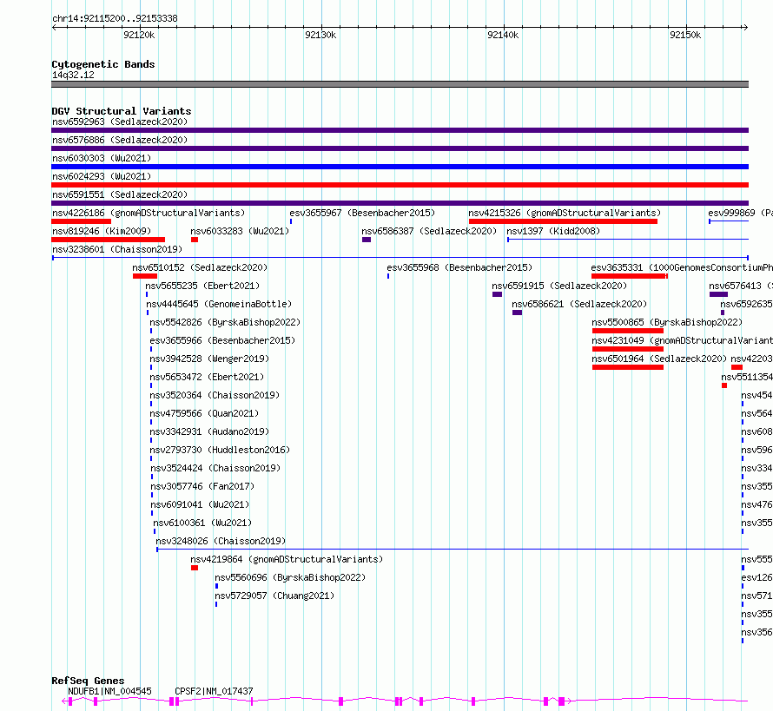This screenshot has width=773, height=711.
Task: Click the purple nsv6591915 feature glyph
Action: 498,294
